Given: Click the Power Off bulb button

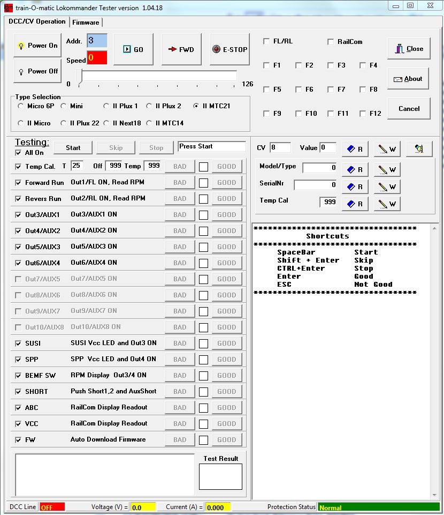Looking at the screenshot, I should 37,71.
